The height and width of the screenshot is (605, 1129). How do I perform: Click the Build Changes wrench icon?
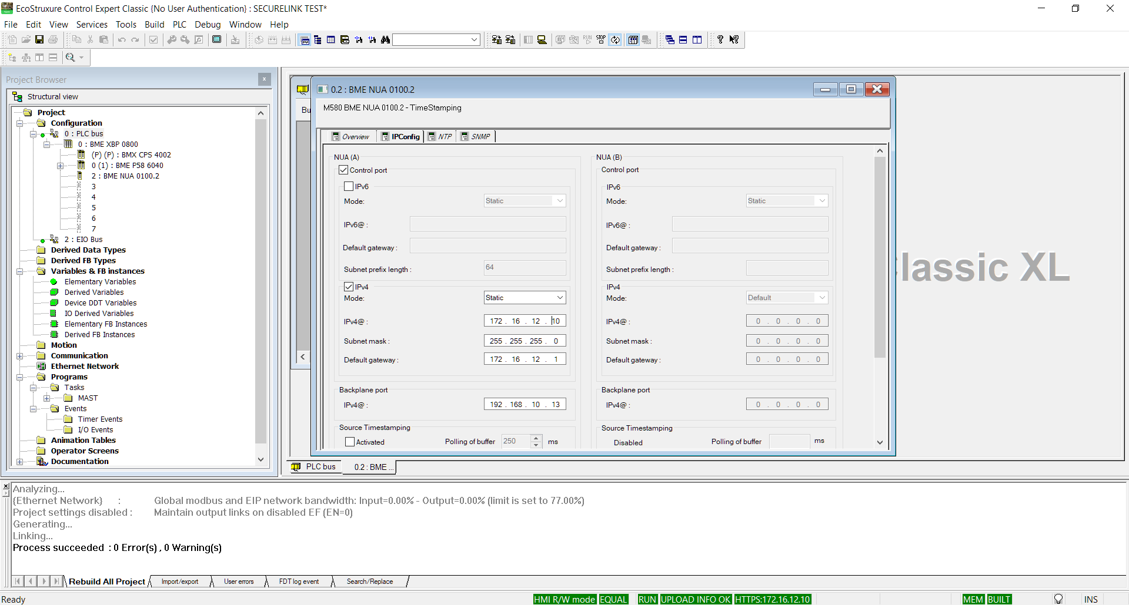(185, 39)
